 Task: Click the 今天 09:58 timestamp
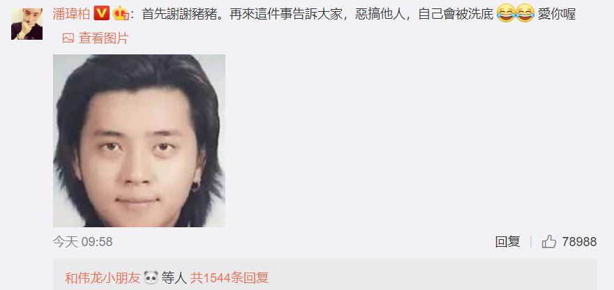click(82, 242)
